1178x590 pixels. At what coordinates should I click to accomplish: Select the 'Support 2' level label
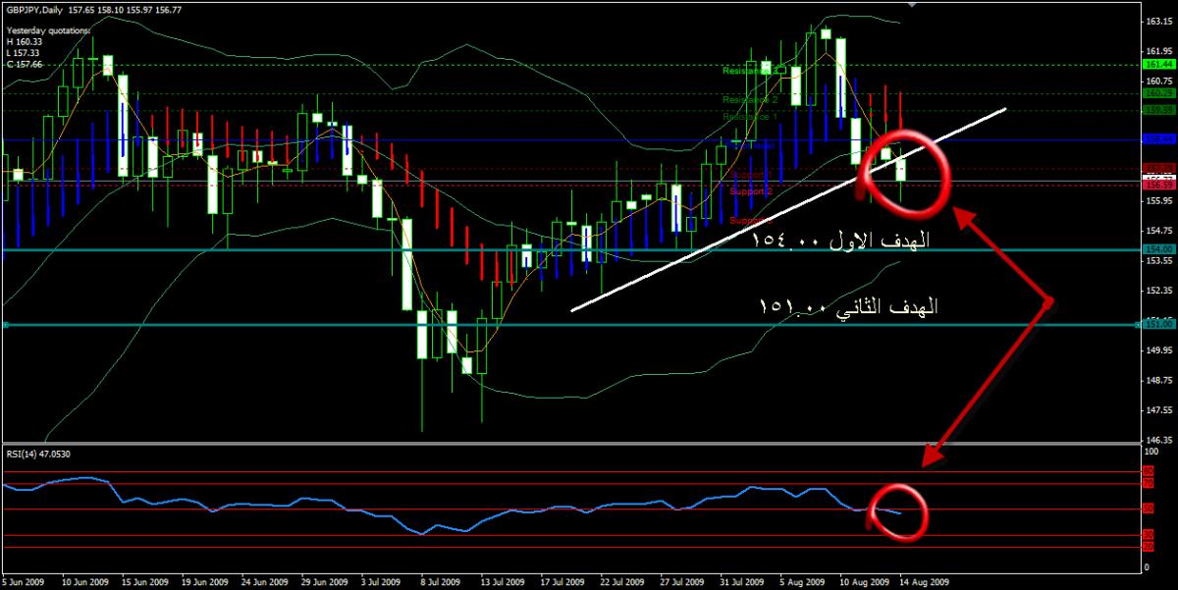tap(751, 190)
